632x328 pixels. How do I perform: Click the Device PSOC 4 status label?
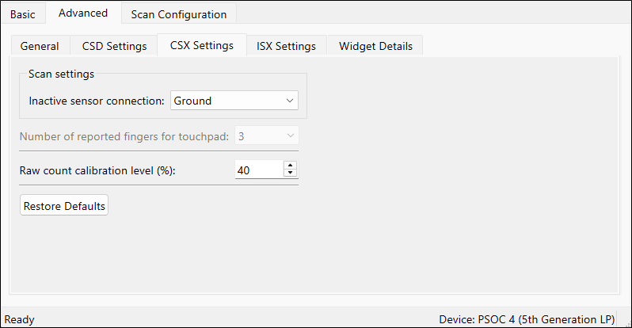pyautogui.click(x=527, y=319)
